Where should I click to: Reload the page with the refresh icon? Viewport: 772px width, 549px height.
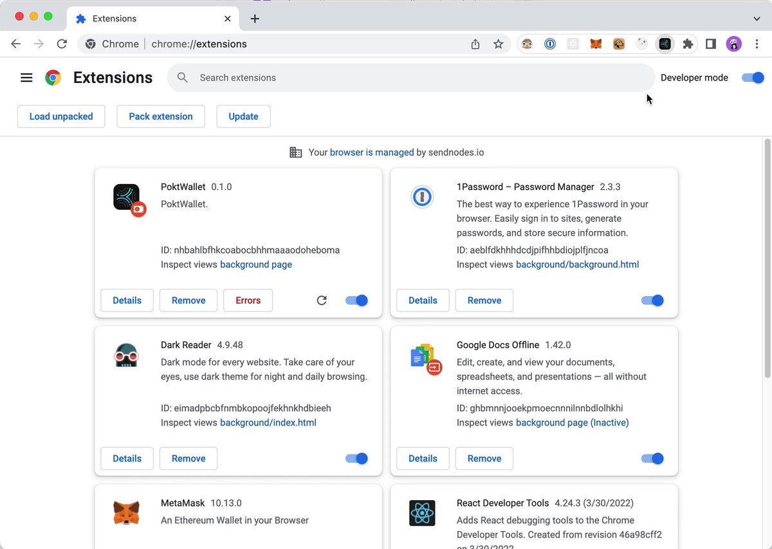pyautogui.click(x=62, y=44)
